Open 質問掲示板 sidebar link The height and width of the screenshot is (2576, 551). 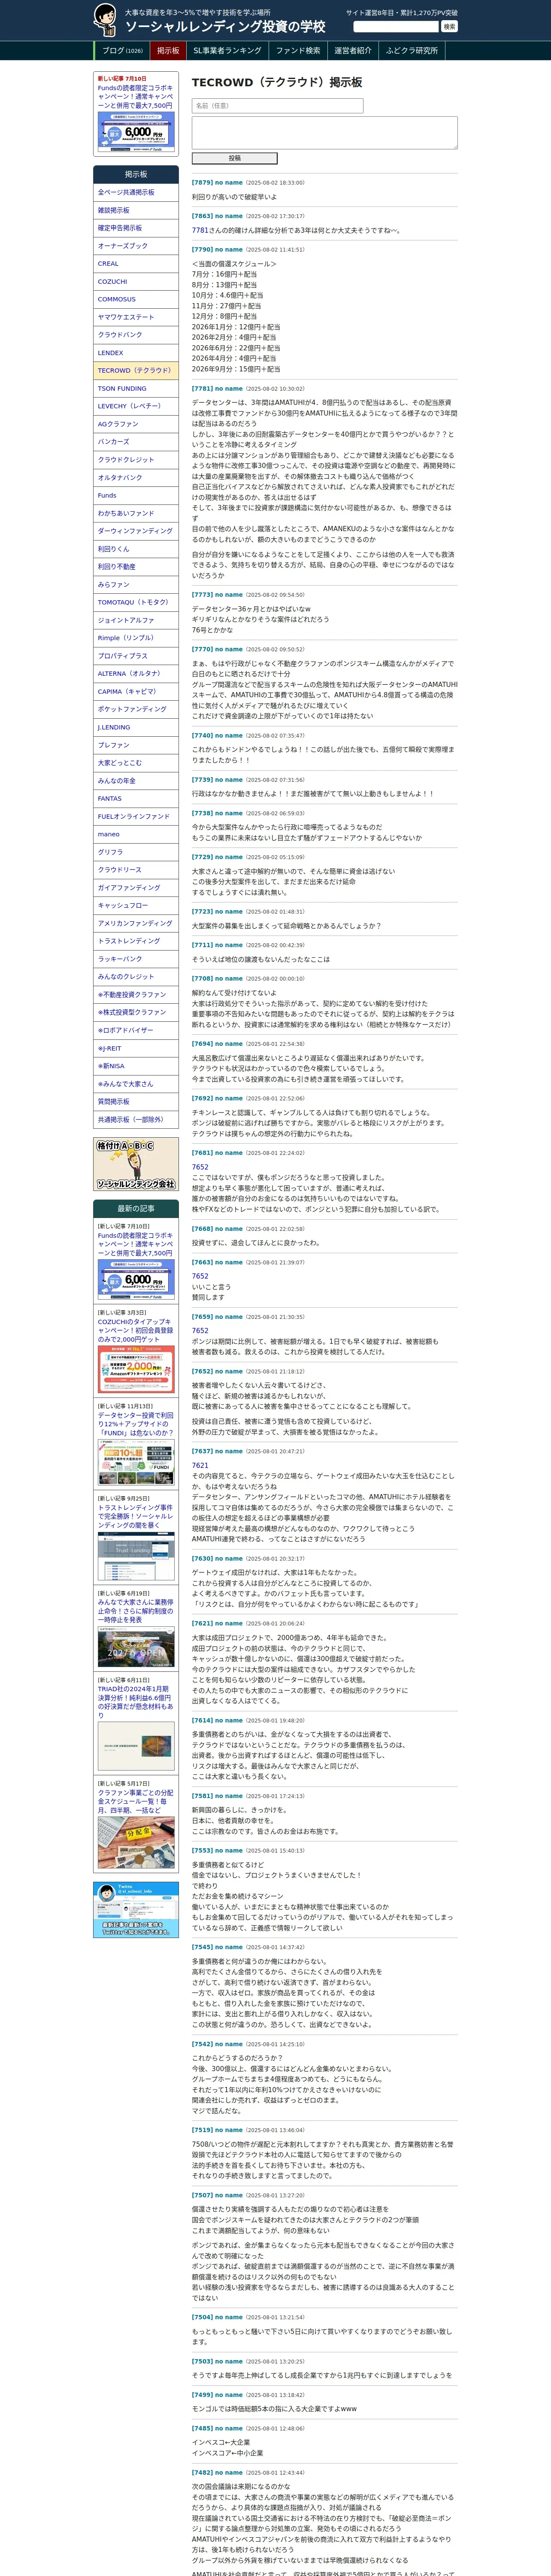pos(136,1102)
